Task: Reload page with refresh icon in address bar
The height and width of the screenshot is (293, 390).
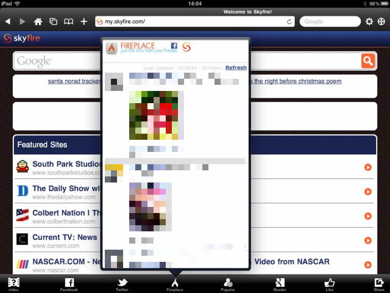Action: tap(289, 22)
